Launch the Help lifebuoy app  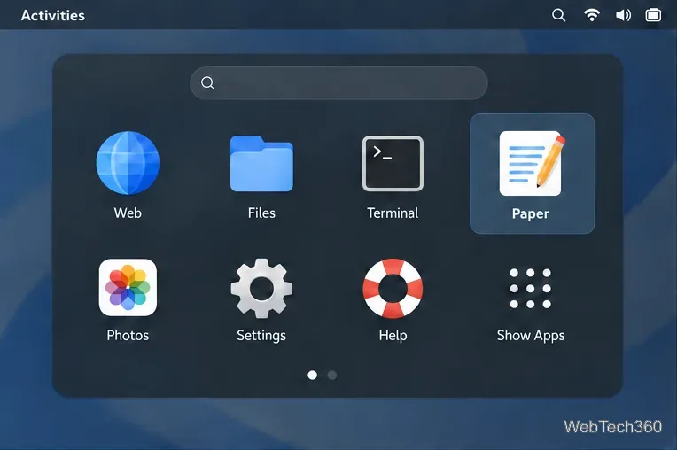393,288
